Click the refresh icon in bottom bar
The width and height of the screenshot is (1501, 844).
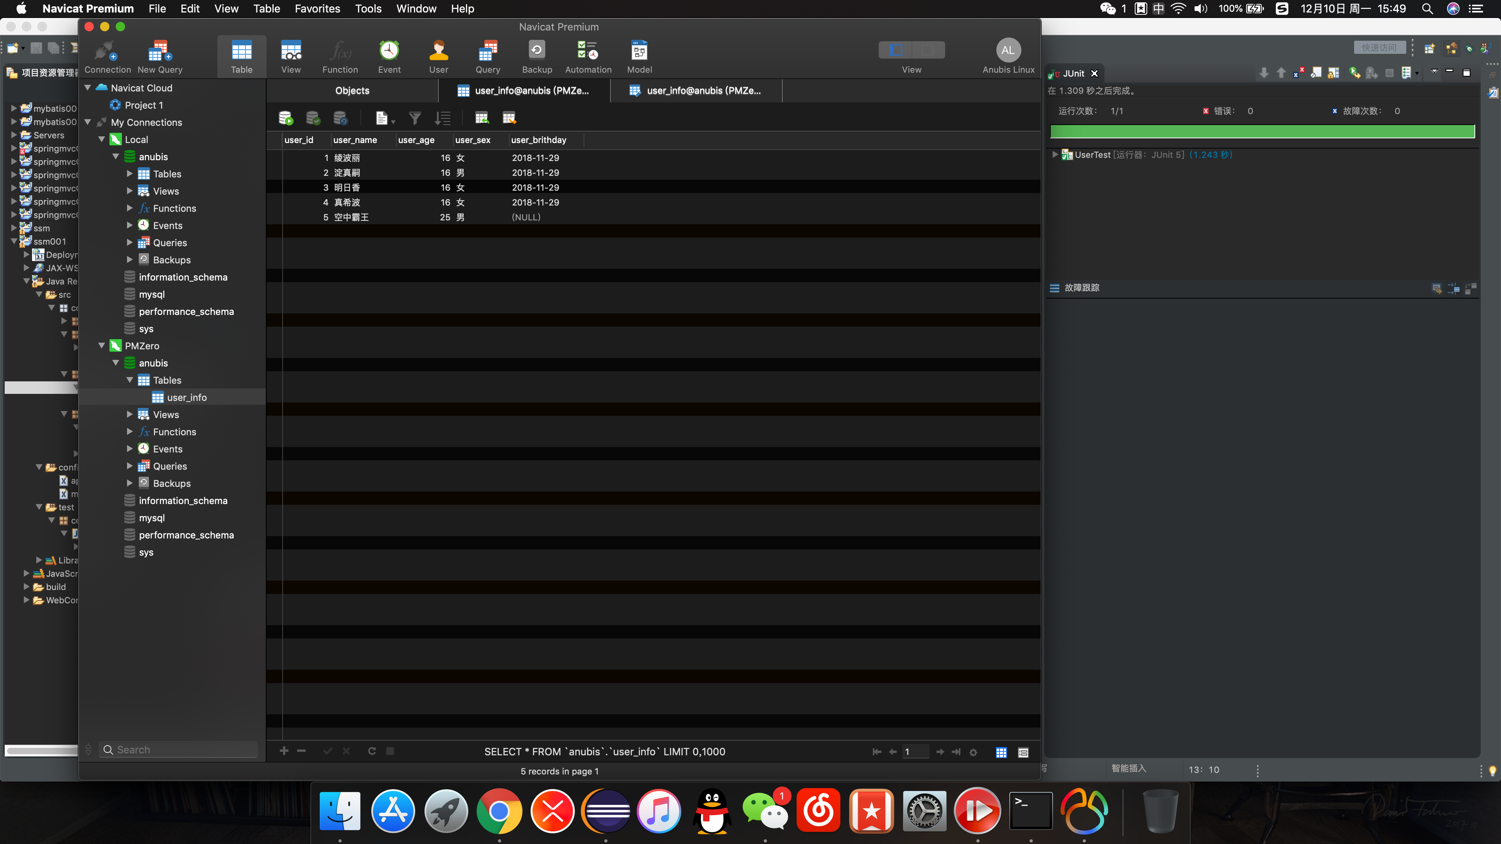(372, 751)
